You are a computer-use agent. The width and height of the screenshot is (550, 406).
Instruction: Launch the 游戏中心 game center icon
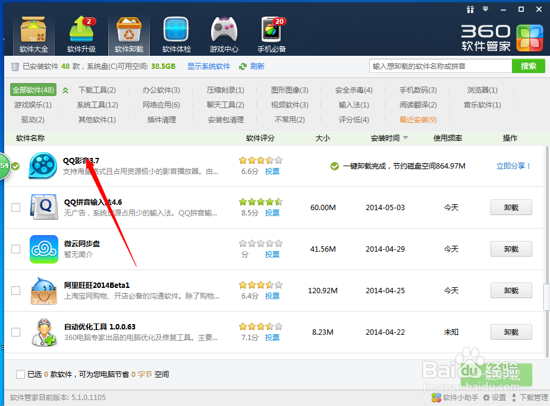[x=224, y=28]
